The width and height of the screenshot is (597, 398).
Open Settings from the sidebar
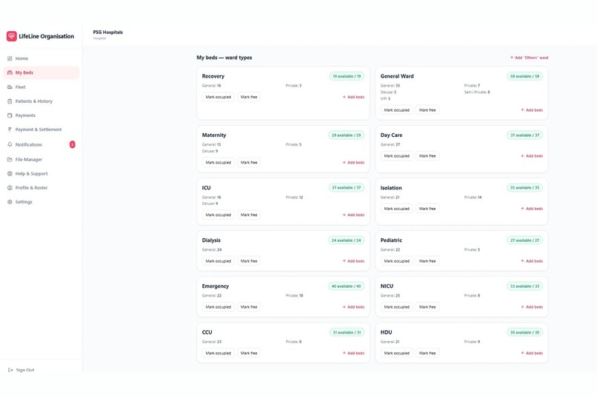pyautogui.click(x=41, y=202)
